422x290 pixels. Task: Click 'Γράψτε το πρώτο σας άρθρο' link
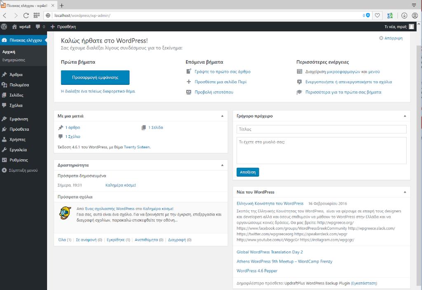pos(223,72)
